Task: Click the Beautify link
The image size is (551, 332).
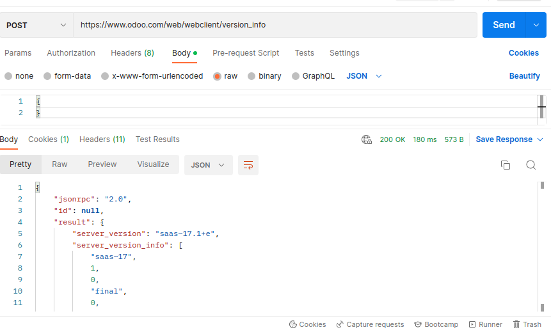Action: pos(524,76)
